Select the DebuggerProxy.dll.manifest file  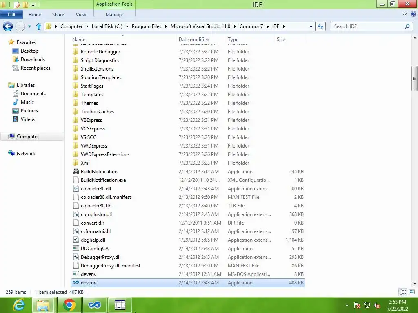pos(188,265)
